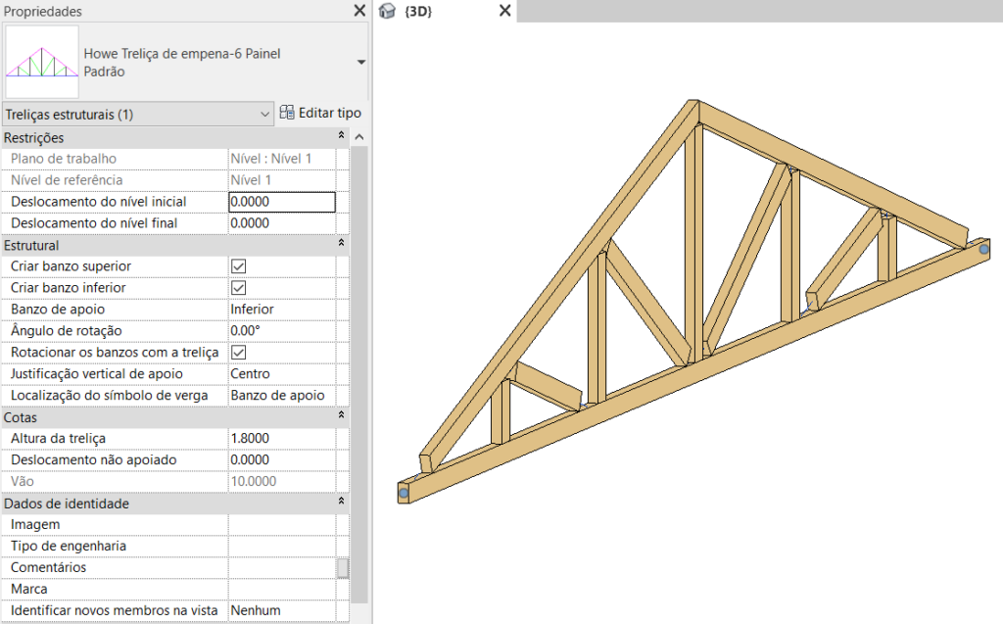Uncheck Rotacionar os banzos com a treliça
Image resolution: width=1003 pixels, height=624 pixels.
click(x=239, y=353)
